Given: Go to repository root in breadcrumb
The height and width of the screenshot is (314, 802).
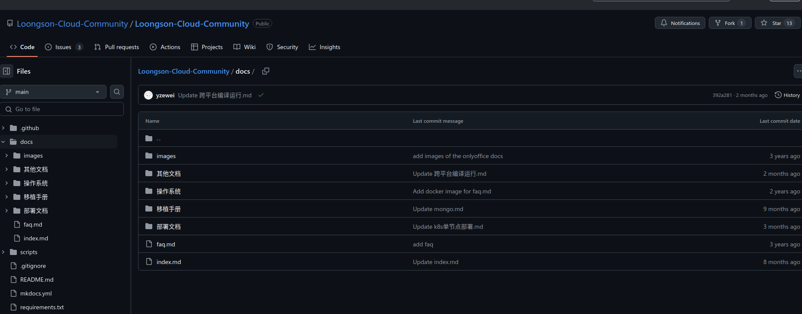Looking at the screenshot, I should (184, 71).
